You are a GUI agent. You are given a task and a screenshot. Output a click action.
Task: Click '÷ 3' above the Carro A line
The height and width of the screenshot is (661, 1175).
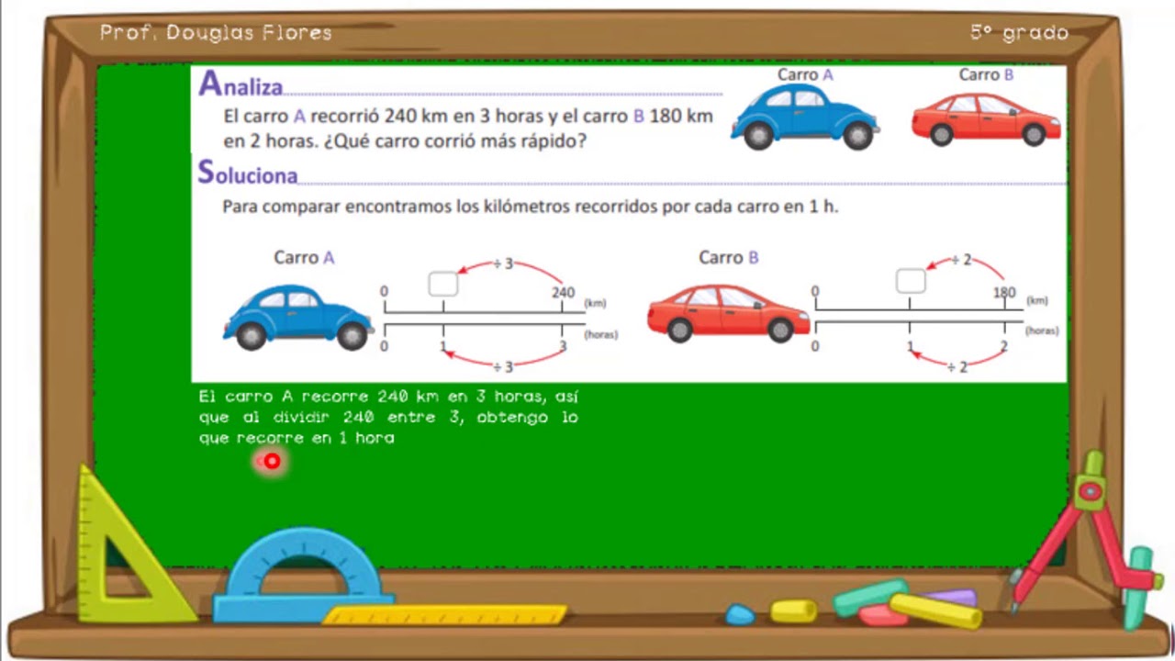pyautogui.click(x=504, y=264)
